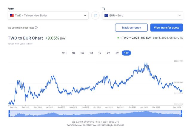191x134 pixels.
Task: Switch chart to 1W range
Action: 82,53
